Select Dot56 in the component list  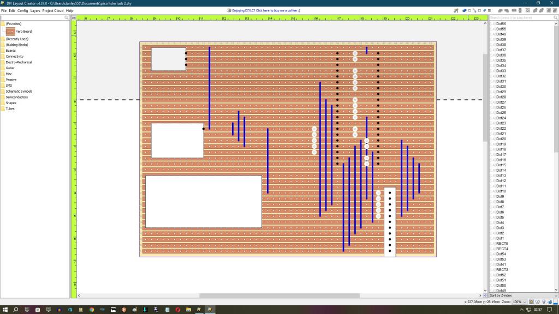click(x=501, y=24)
